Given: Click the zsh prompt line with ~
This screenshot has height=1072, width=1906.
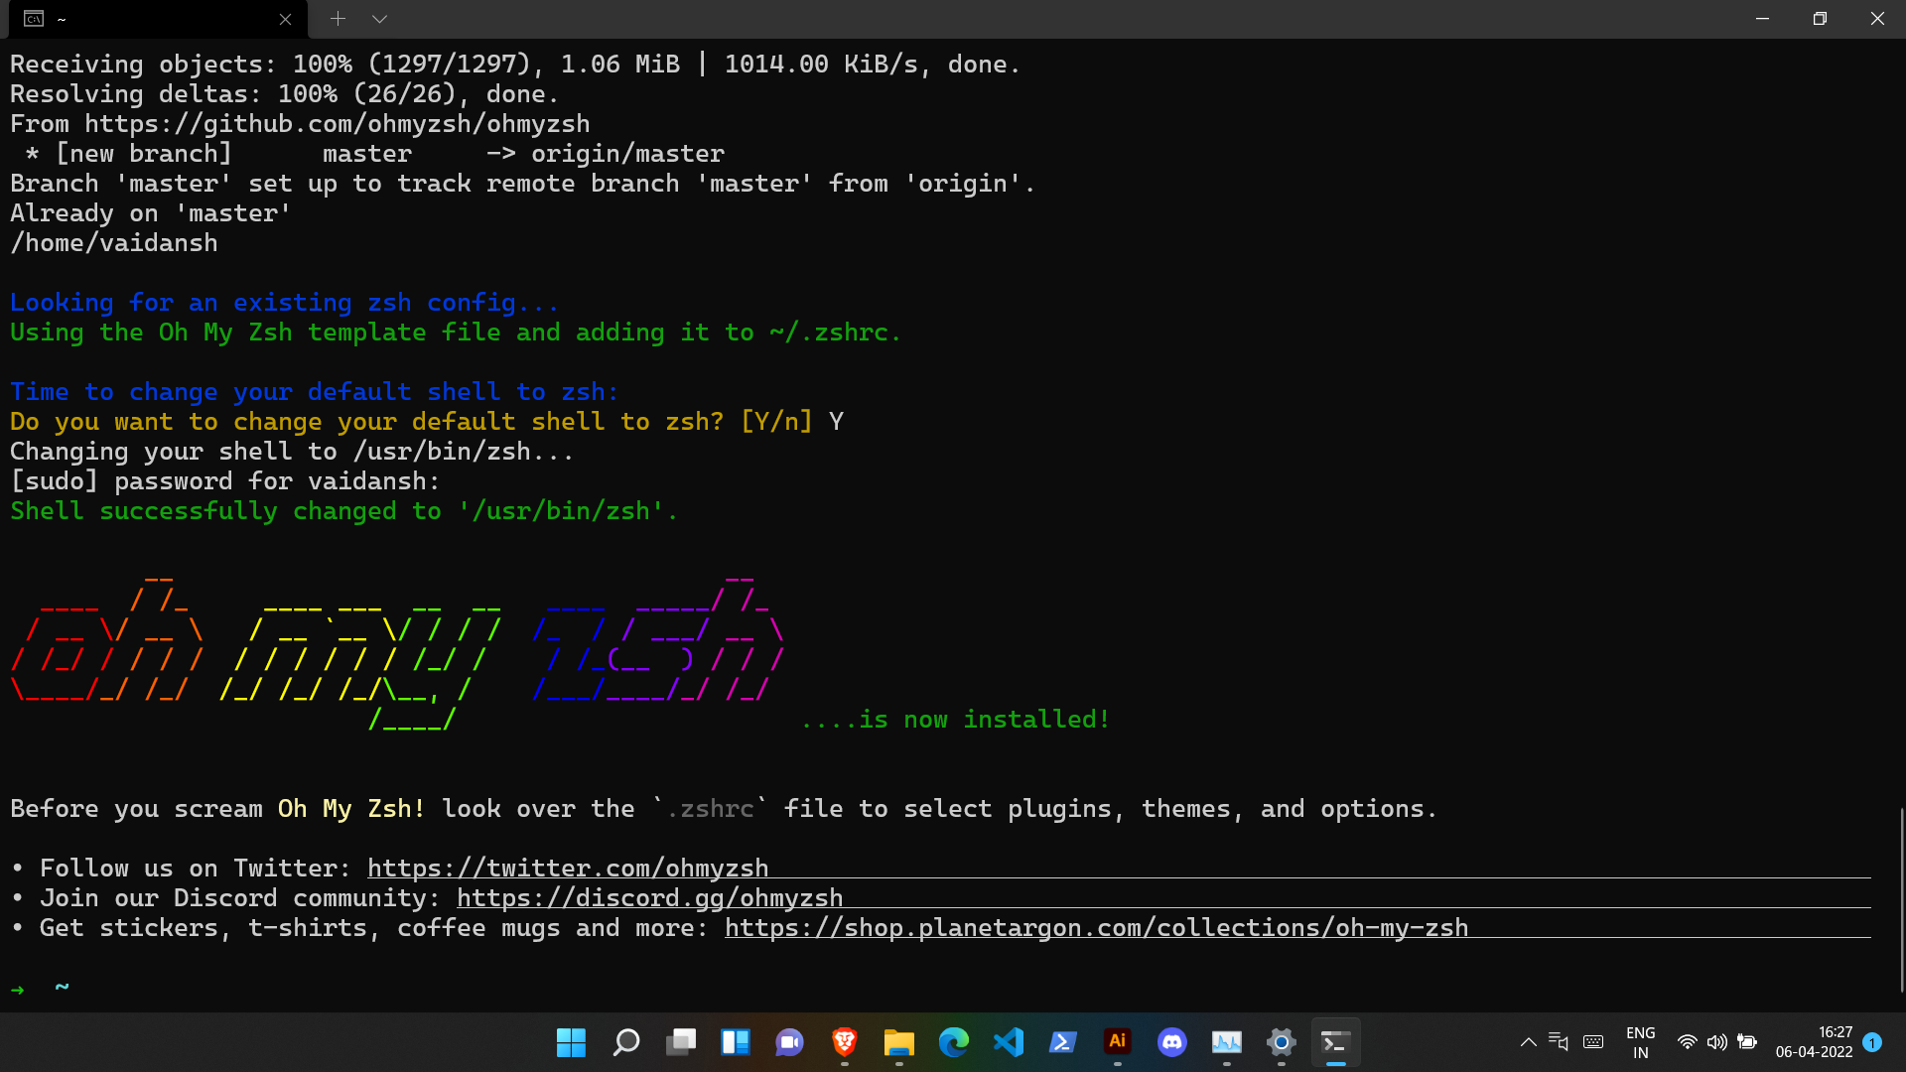Looking at the screenshot, I should coord(40,988).
